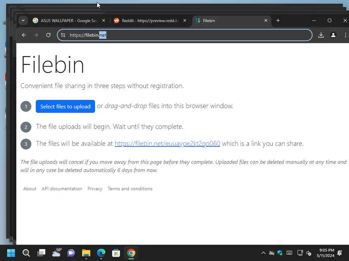Open Microsoft Store from taskbar
Screen dimensions: 349x261
pos(116,253)
